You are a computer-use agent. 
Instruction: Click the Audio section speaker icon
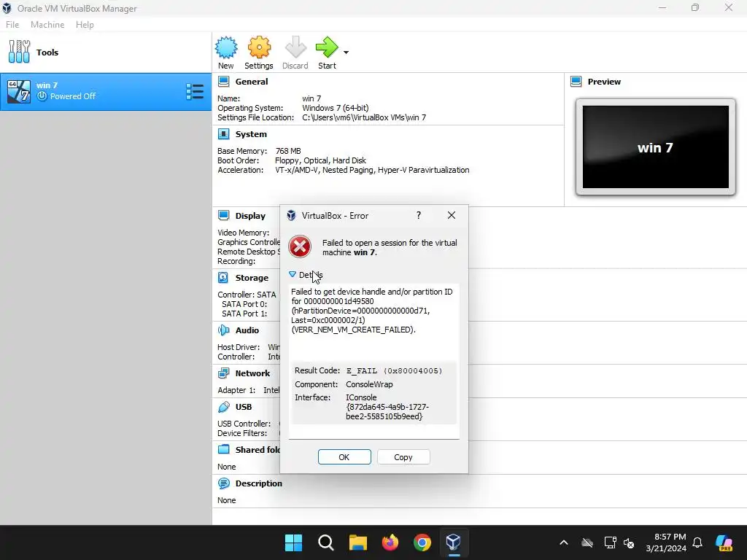[223, 330]
